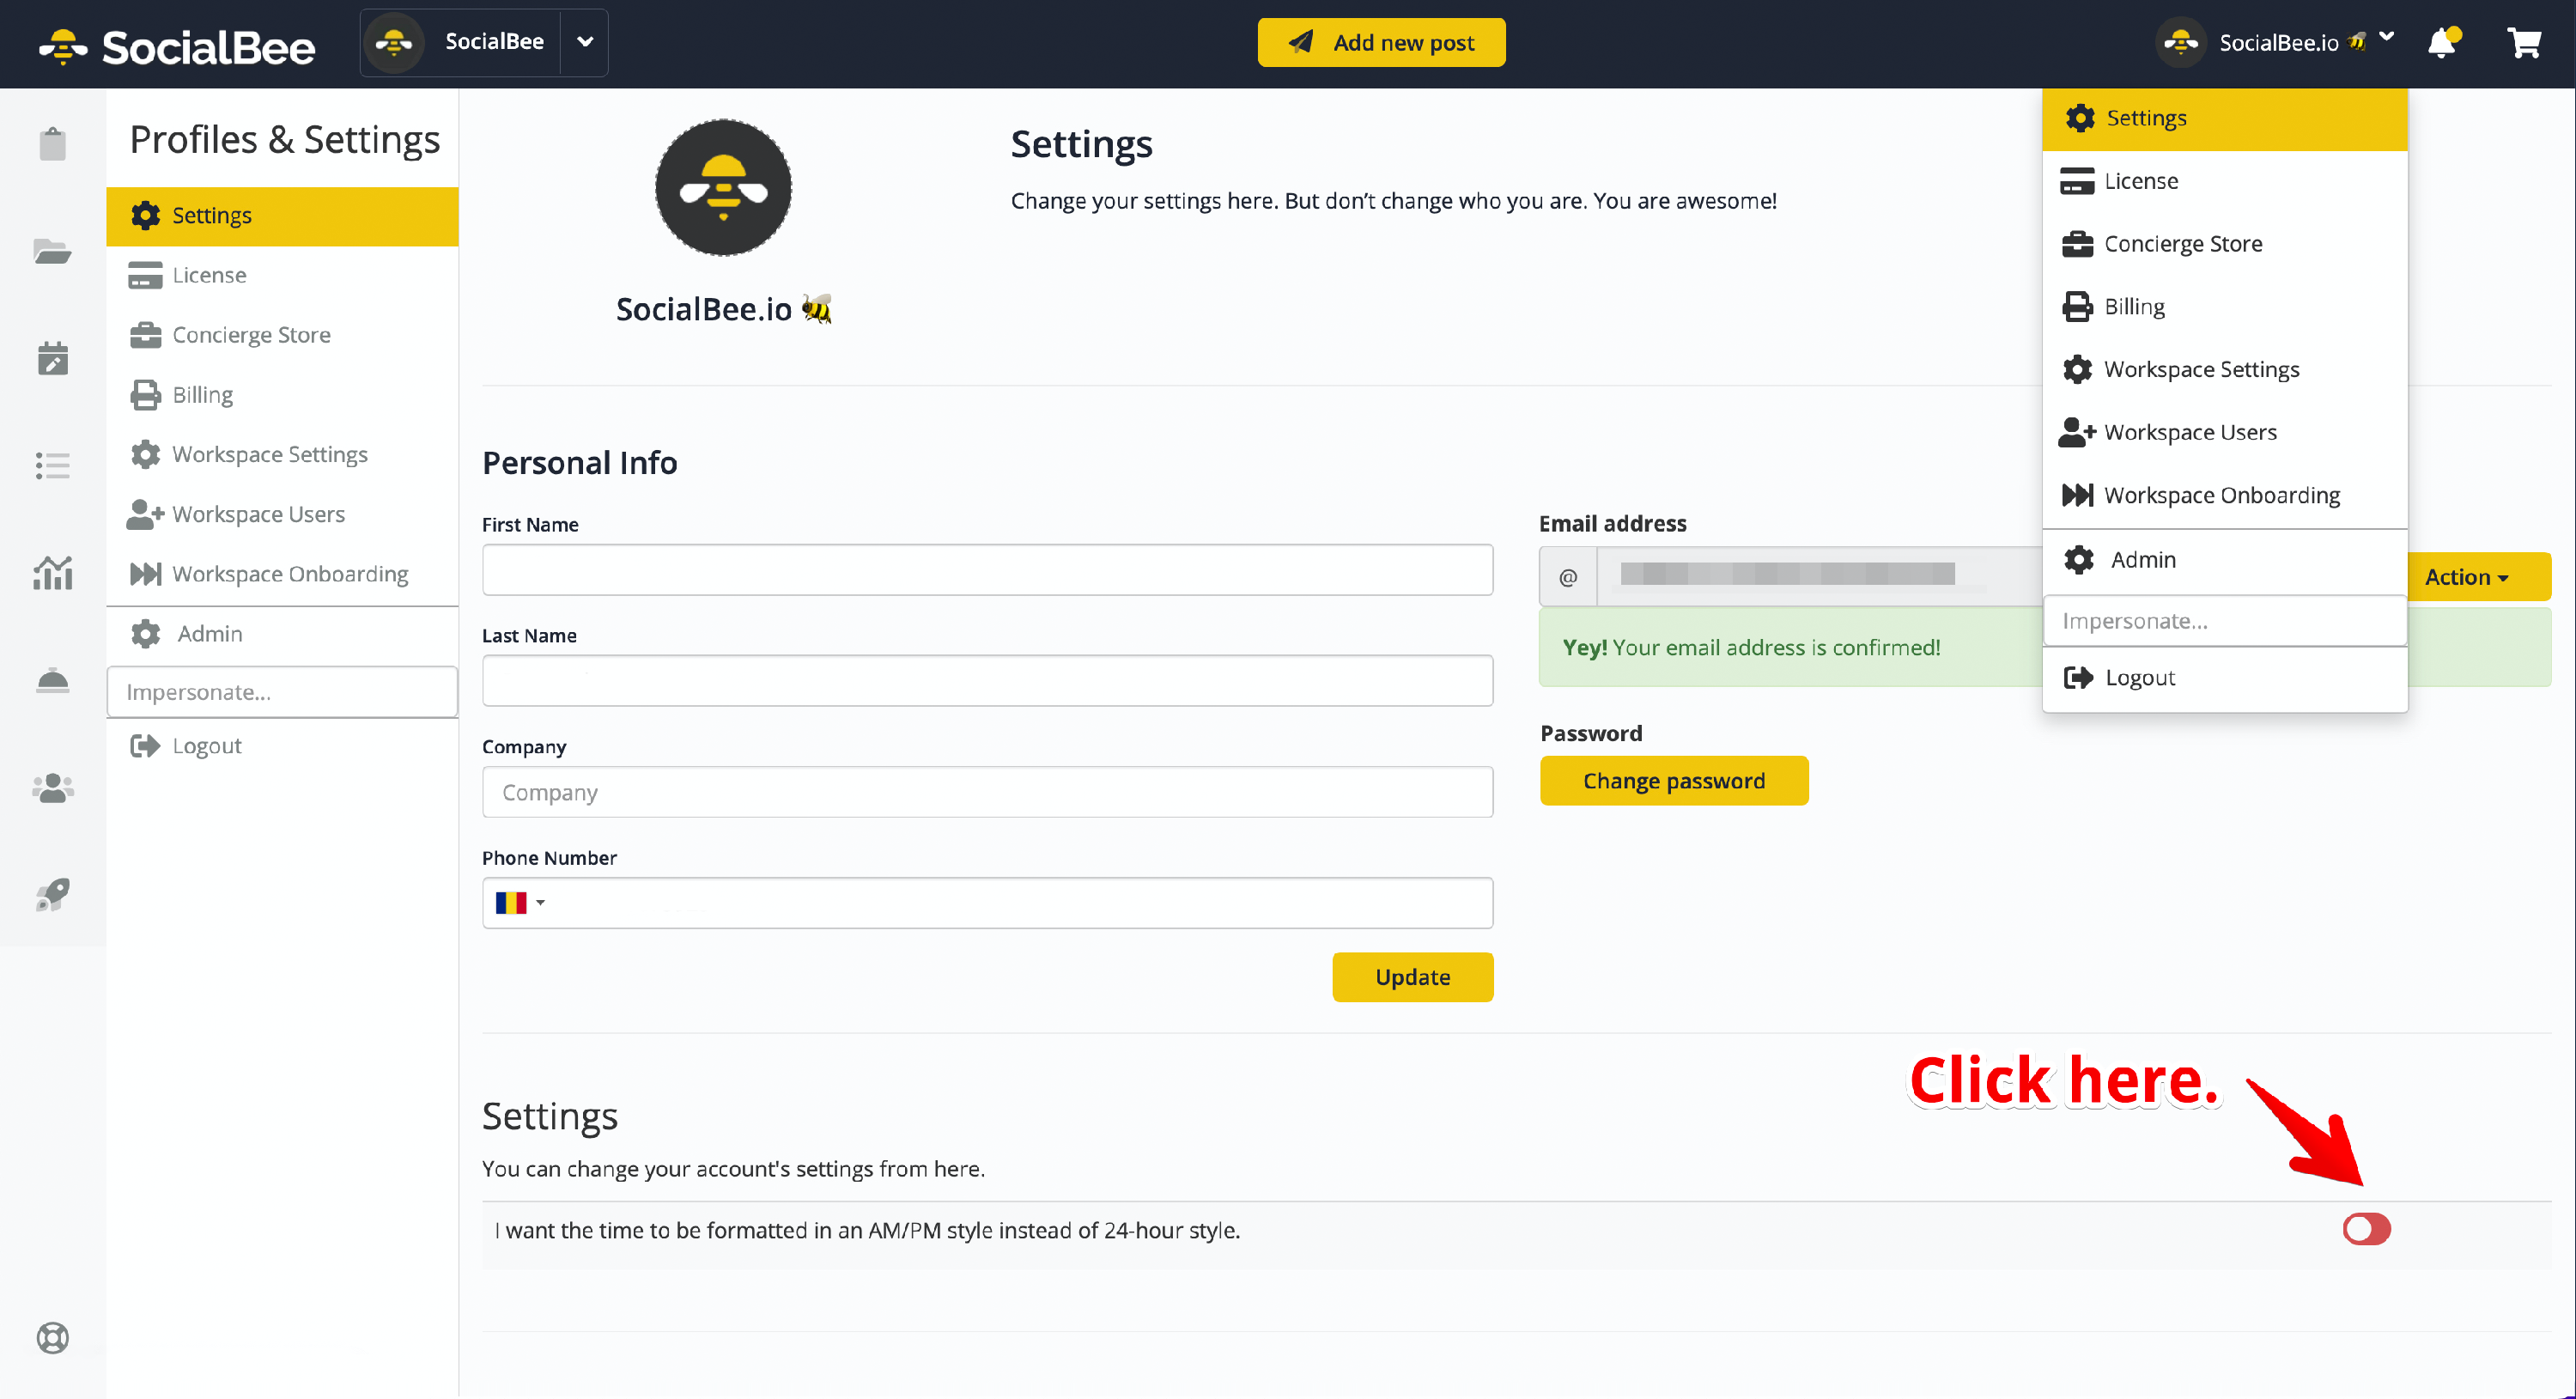The width and height of the screenshot is (2576, 1399).
Task: Choose Billing in the account dropdown menu
Action: coord(2224,307)
